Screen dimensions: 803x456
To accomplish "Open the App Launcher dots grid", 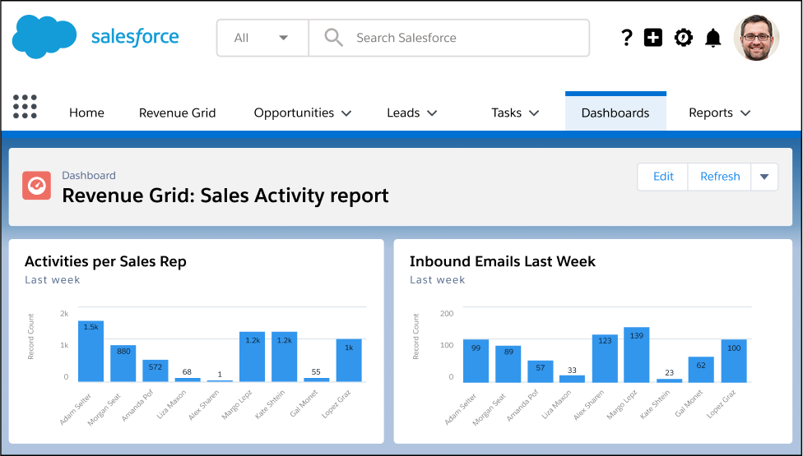I will (25, 107).
